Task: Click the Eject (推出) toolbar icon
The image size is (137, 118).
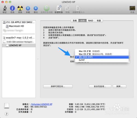Action: pos(36,8)
